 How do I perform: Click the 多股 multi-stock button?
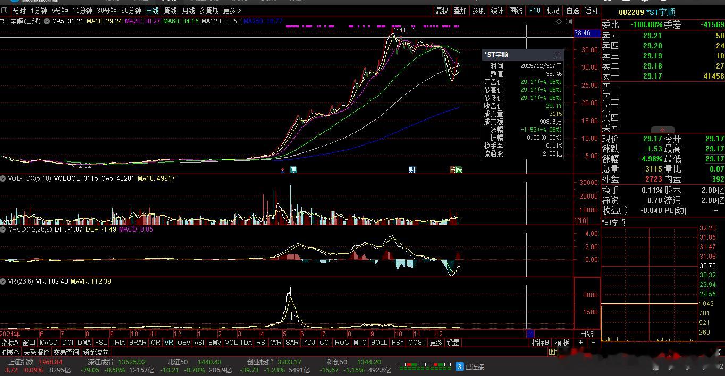[x=479, y=11]
